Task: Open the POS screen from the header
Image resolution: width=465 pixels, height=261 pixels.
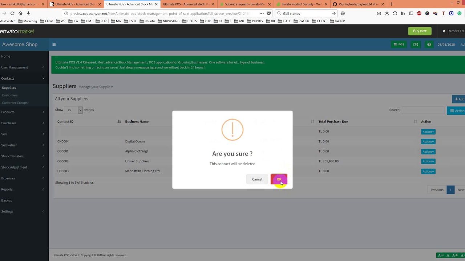Action: pos(399,45)
